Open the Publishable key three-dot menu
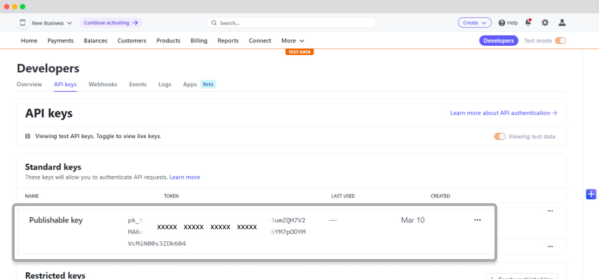 pyautogui.click(x=477, y=220)
